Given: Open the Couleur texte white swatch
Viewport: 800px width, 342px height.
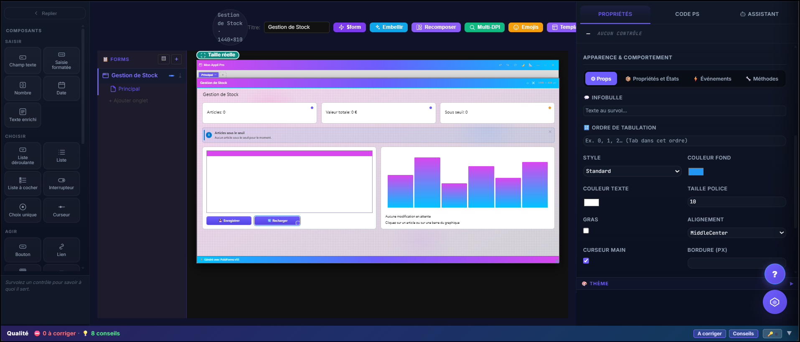Looking at the screenshot, I should (x=591, y=203).
